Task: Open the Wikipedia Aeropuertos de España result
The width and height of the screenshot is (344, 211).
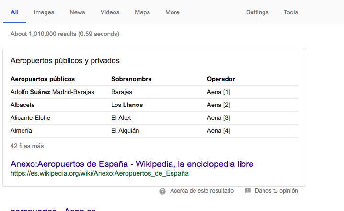Action: point(132,164)
